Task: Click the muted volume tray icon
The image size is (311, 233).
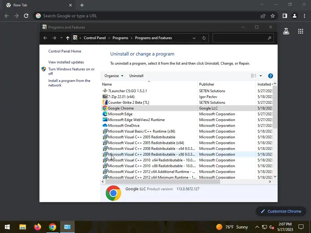Action: [x=272, y=227]
